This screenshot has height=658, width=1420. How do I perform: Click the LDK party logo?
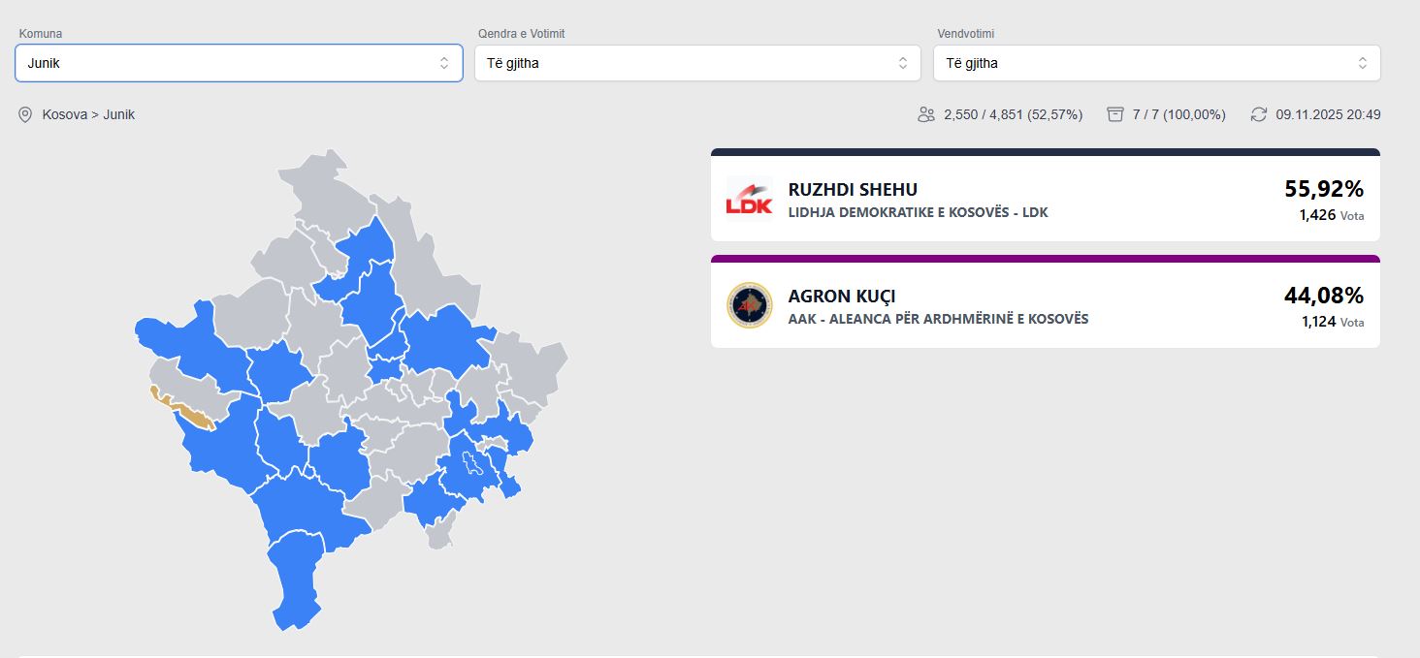tap(749, 199)
